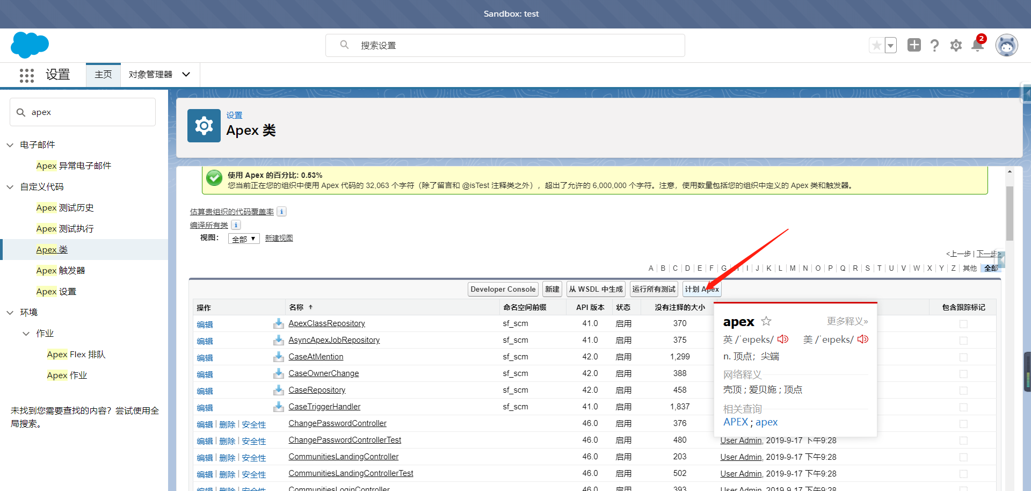Download icon for CaseRepository row
Screen dimensions: 1031x491
(x=278, y=390)
